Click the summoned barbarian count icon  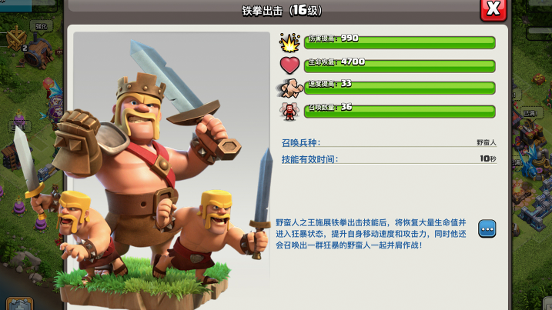tap(289, 112)
